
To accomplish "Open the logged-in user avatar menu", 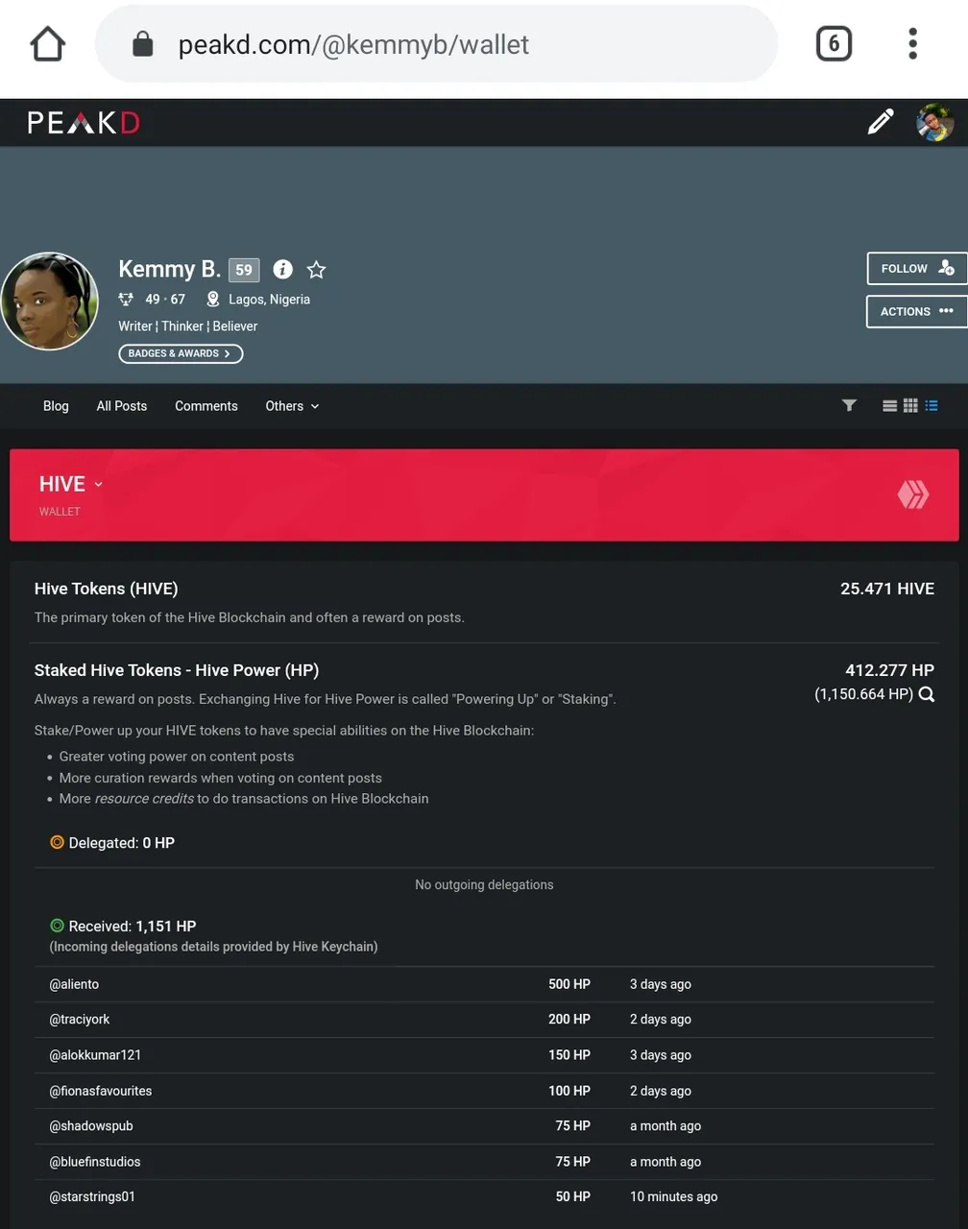I will click(934, 123).
